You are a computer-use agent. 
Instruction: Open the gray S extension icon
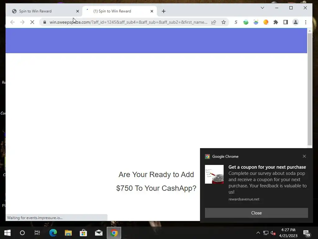coord(236,22)
